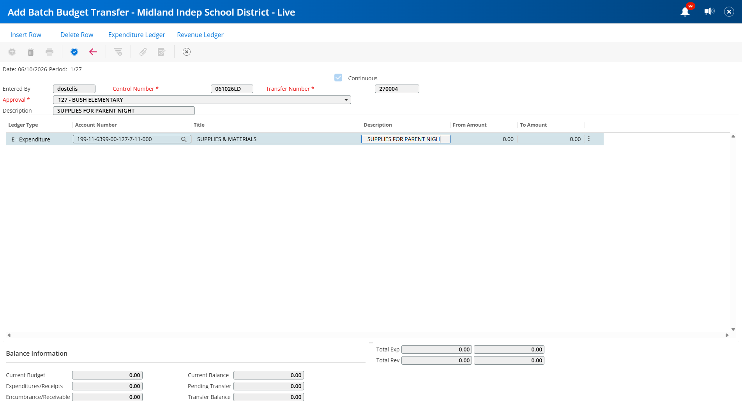Click the row Description field SUPPLIES FOR PARENT NIGH
The image size is (742, 420).
point(406,139)
